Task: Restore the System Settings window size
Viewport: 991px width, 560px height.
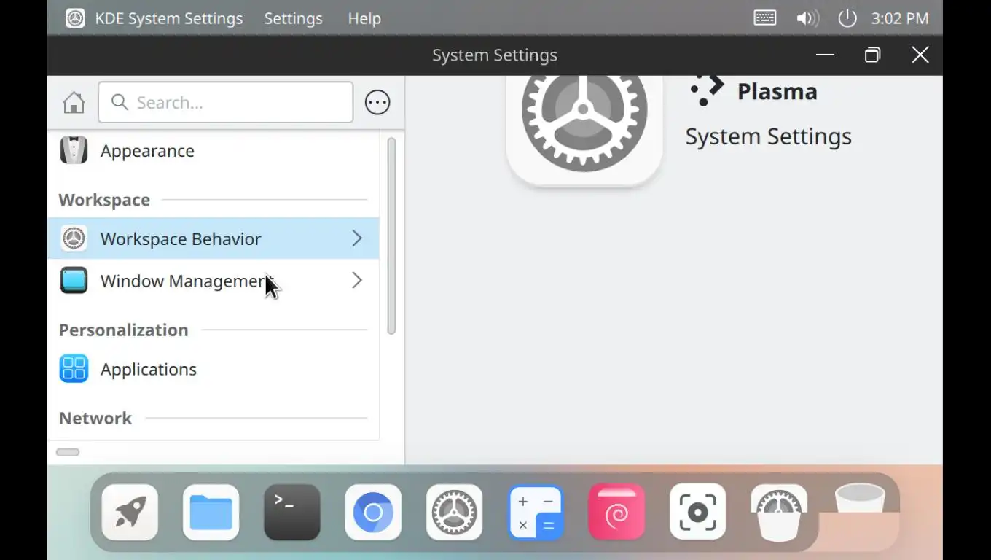Action: coord(872,55)
